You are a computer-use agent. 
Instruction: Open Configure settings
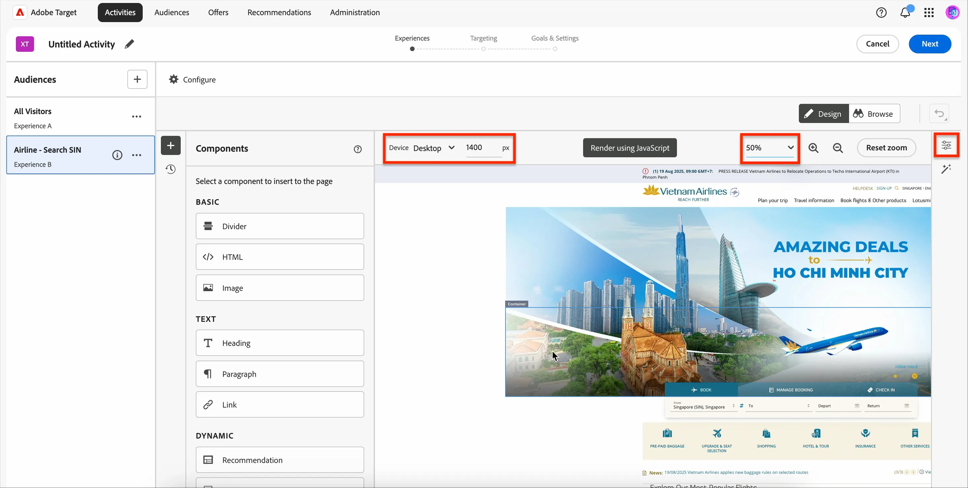[192, 79]
